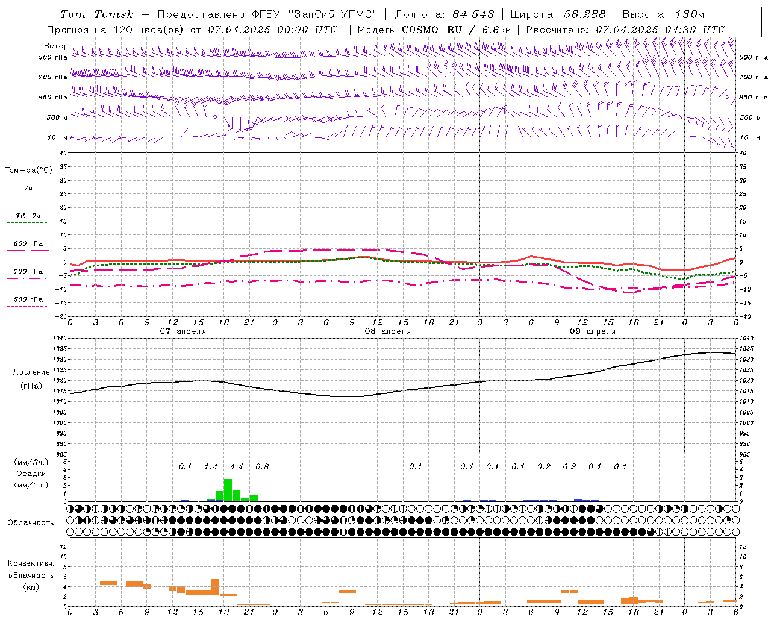Click the Ветер wind panel label
The height and width of the screenshot is (617, 771).
coord(55,46)
